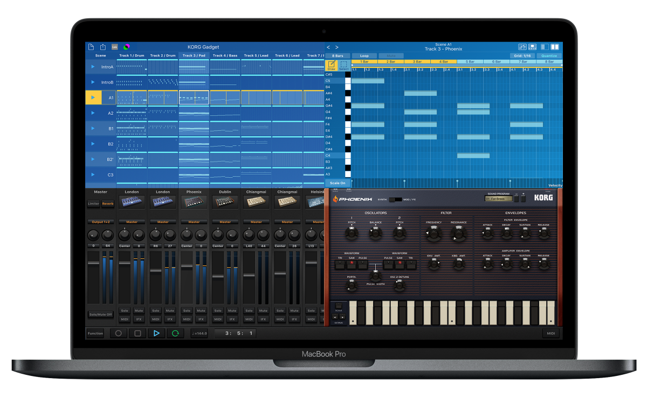This screenshot has height=398, width=647.
Task: Open the Grid: 1/16 resolution selector
Action: (521, 55)
